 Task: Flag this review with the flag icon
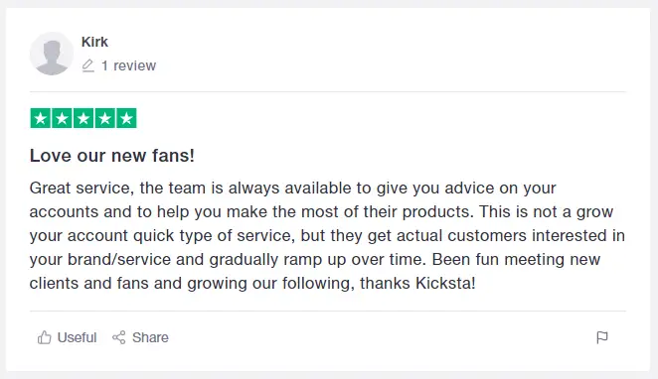[602, 337]
